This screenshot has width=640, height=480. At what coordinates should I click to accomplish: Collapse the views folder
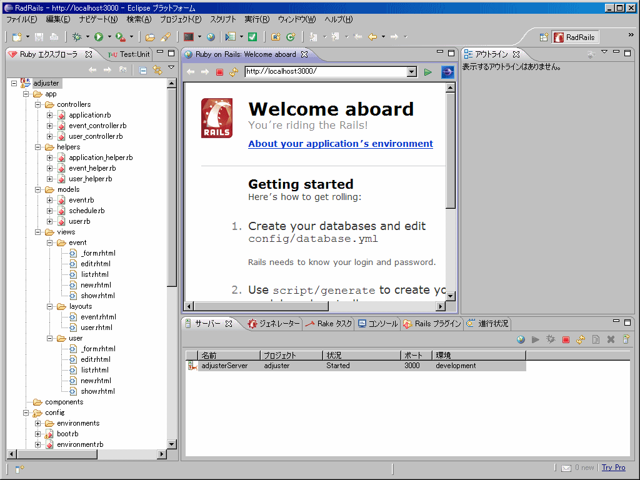[38, 232]
